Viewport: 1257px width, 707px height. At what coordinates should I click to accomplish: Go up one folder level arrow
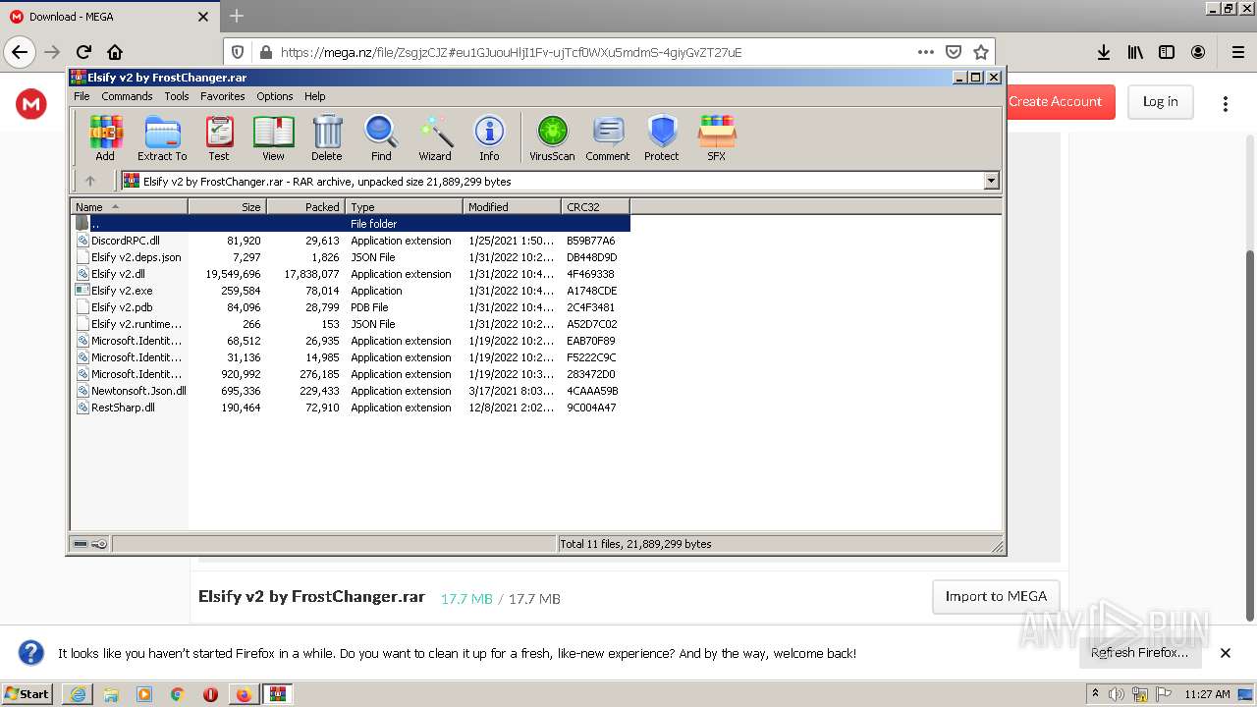tap(90, 181)
